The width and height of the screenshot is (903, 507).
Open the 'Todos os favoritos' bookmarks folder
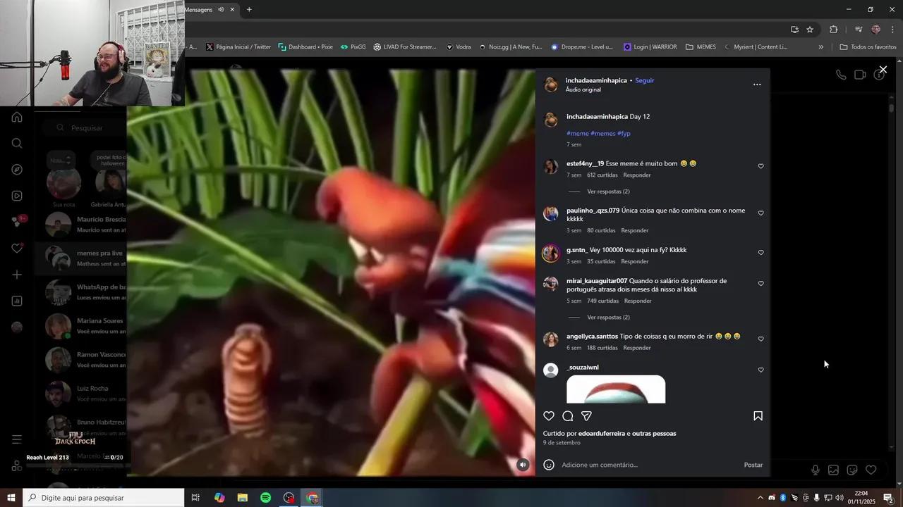click(867, 46)
